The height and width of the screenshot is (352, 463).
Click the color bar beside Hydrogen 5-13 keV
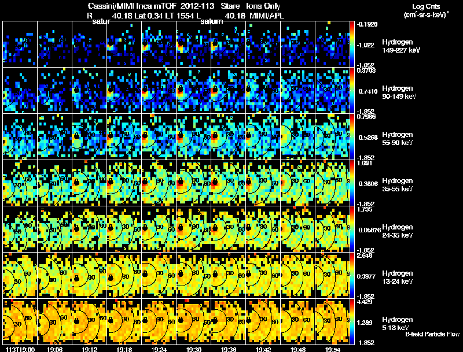[x=352, y=322]
